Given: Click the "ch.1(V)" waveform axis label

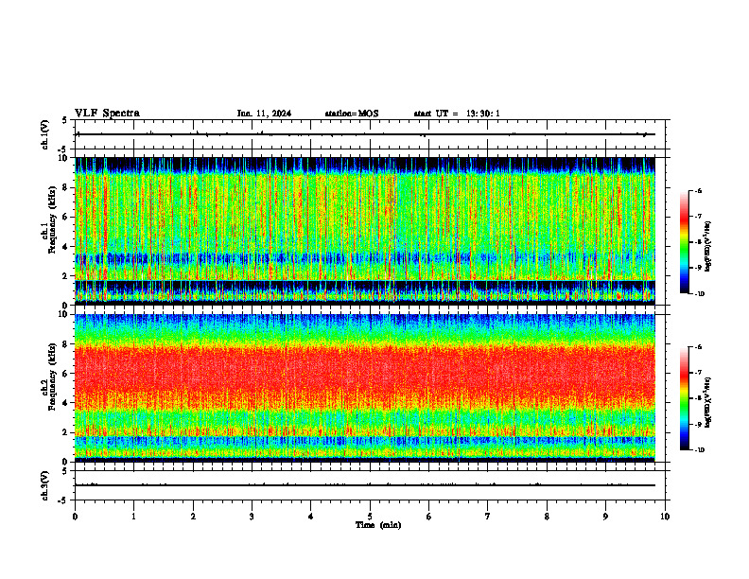Looking at the screenshot, I should [44, 134].
